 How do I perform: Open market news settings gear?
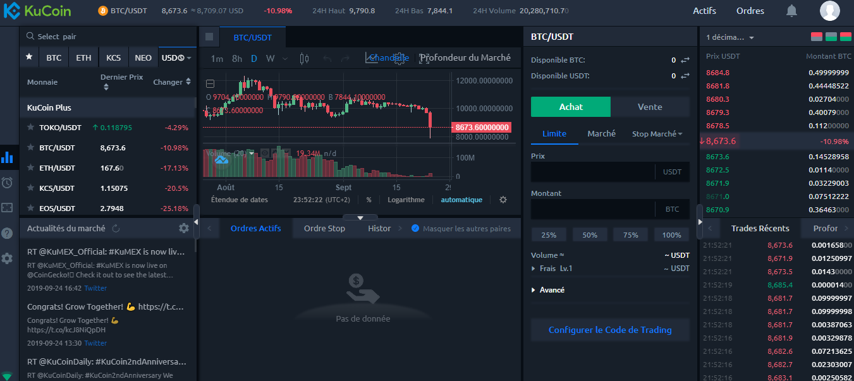[184, 228]
